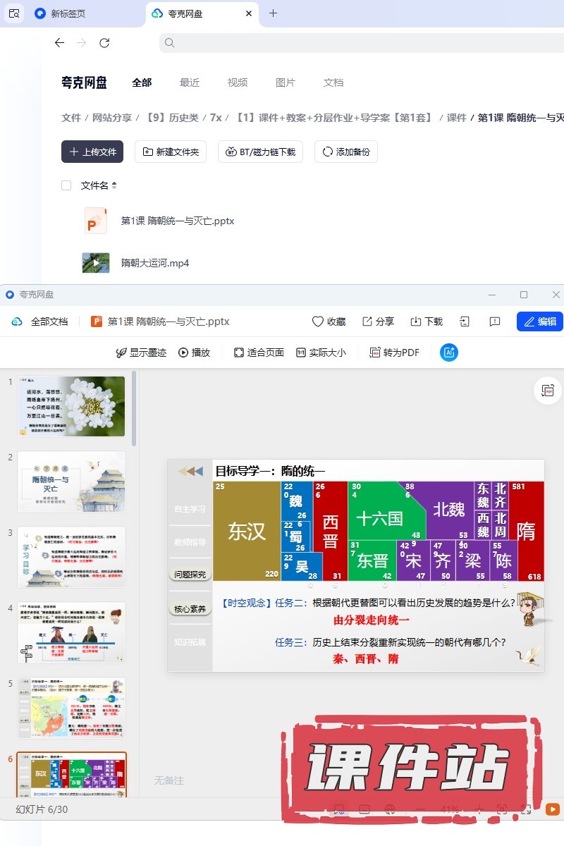Click 显示墨迹 show ink tool
The image size is (564, 846).
coord(141,352)
